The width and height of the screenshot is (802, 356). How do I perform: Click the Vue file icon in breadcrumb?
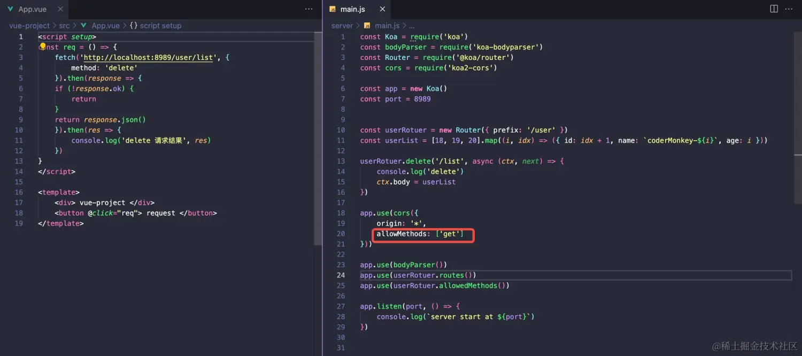pyautogui.click(x=83, y=26)
